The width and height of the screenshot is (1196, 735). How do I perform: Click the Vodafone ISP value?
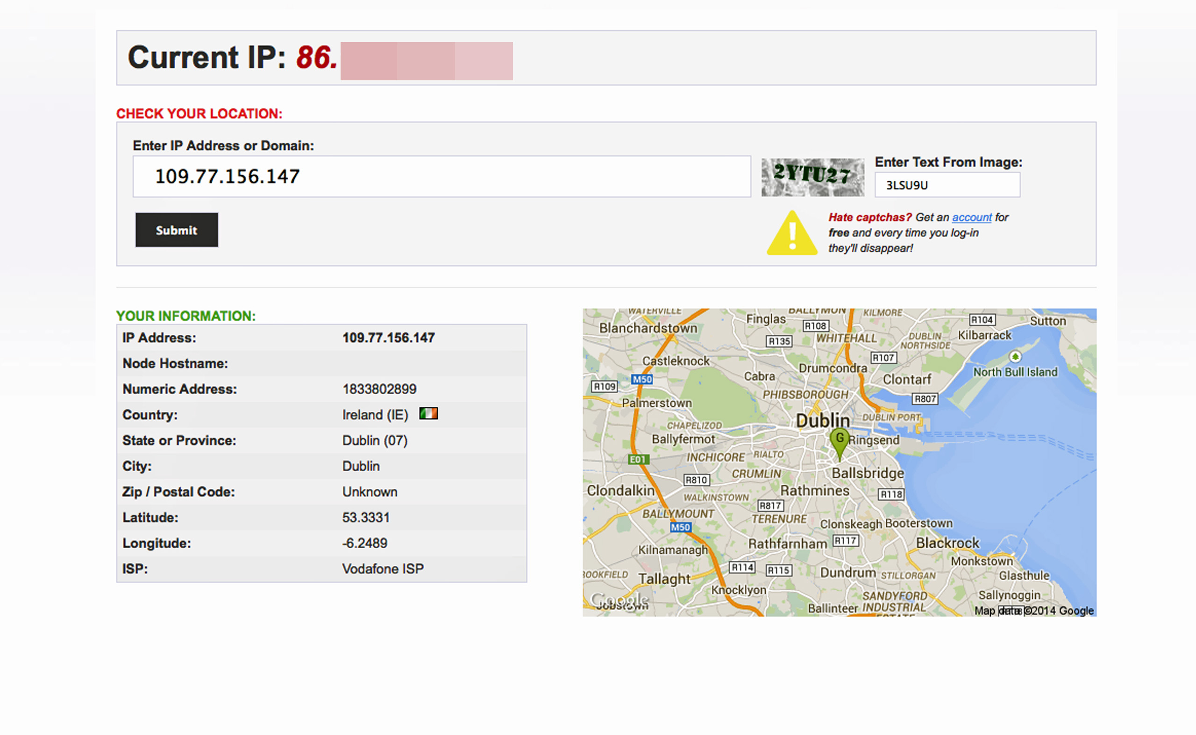tap(383, 569)
